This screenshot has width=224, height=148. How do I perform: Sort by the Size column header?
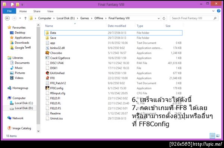(x=168, y=26)
